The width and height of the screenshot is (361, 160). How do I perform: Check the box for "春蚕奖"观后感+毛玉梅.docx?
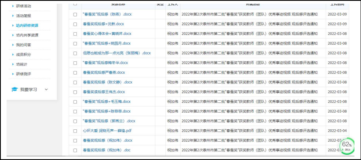[75, 102]
